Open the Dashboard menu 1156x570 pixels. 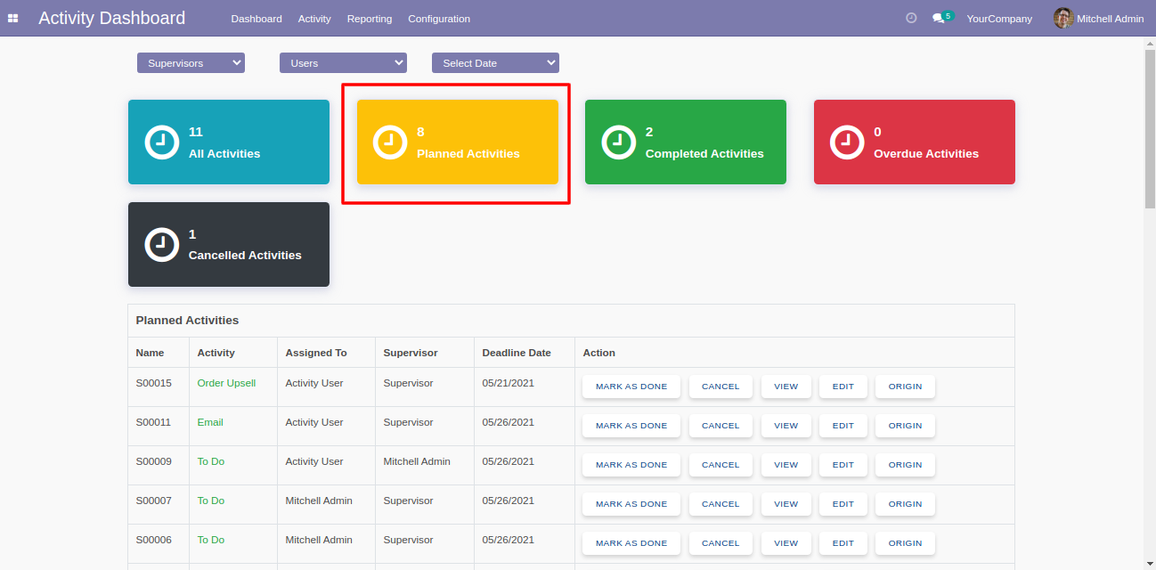(256, 19)
